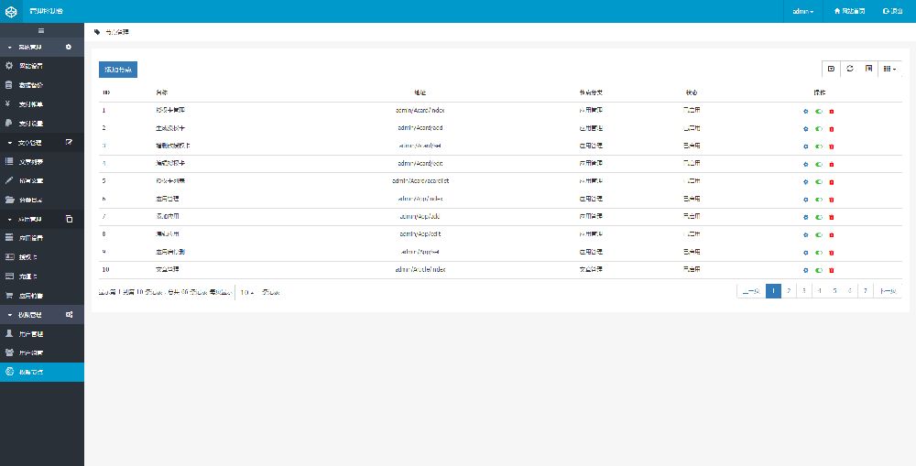Viewport: 916px width, 466px height.
Task: Collapse the second sidebar group header with edit icon
Action: tap(42, 142)
